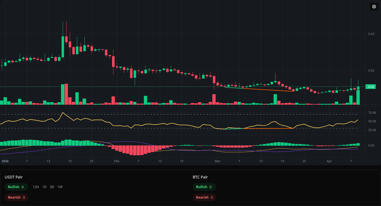Select the 1D timeframe

coord(44,187)
